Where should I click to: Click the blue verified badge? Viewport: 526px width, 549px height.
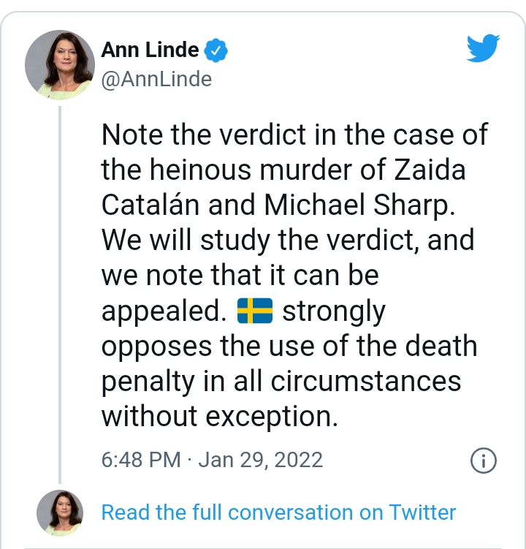pyautogui.click(x=216, y=50)
